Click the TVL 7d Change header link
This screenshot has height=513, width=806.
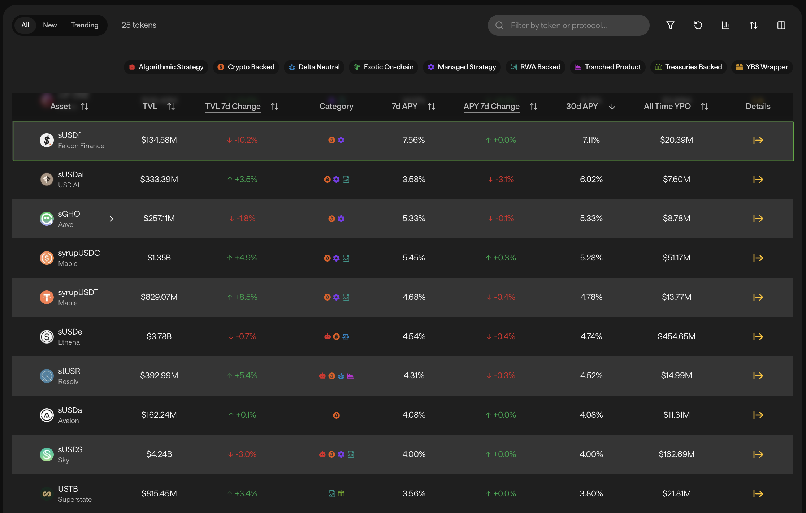[x=233, y=107]
